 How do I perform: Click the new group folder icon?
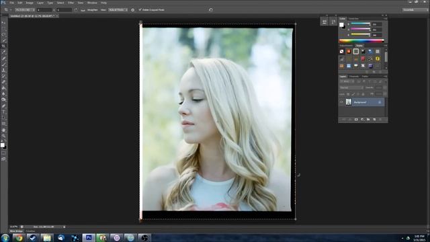pyautogui.click(x=368, y=120)
